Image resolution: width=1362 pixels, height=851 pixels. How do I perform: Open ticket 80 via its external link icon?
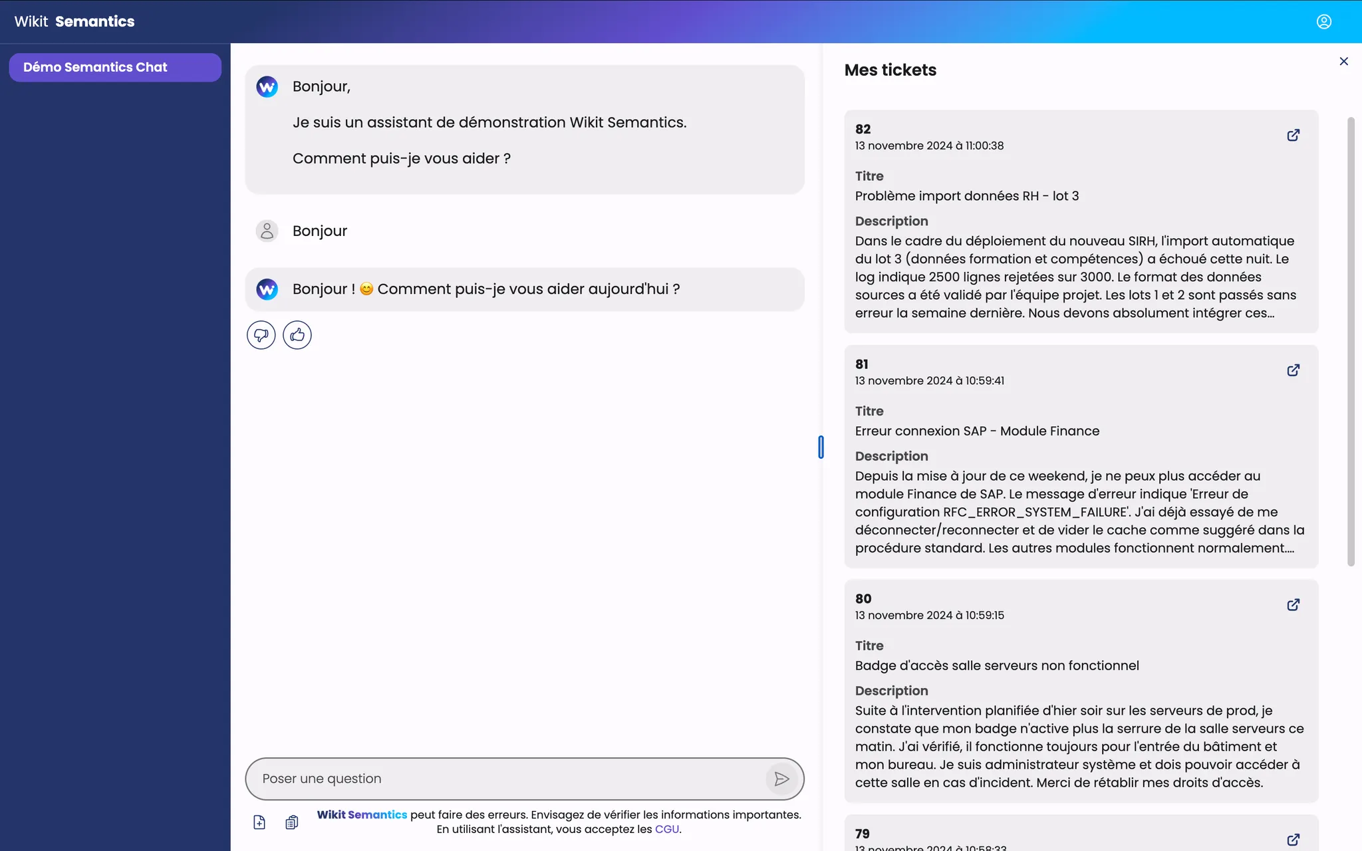point(1292,605)
